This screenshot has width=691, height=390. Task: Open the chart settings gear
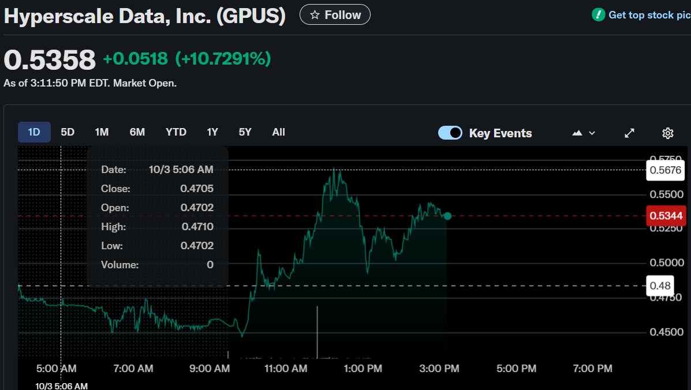click(x=667, y=133)
